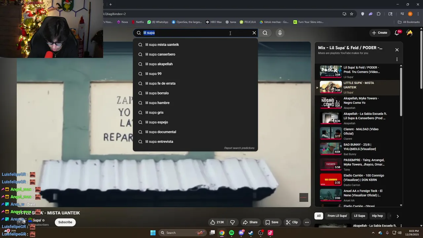
Task: Click the magnifier search submit button
Action: [x=265, y=33]
